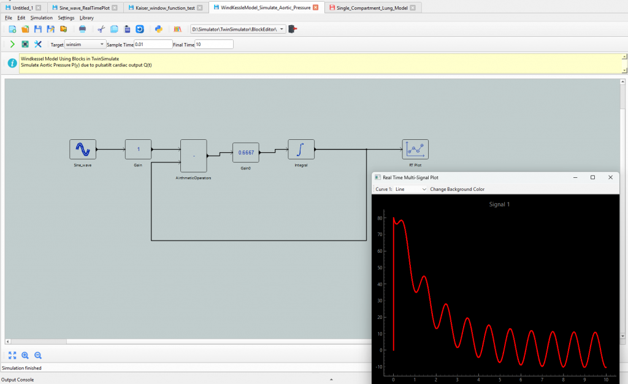
Task: Click Change Background Color in plot window
Action: tap(457, 189)
